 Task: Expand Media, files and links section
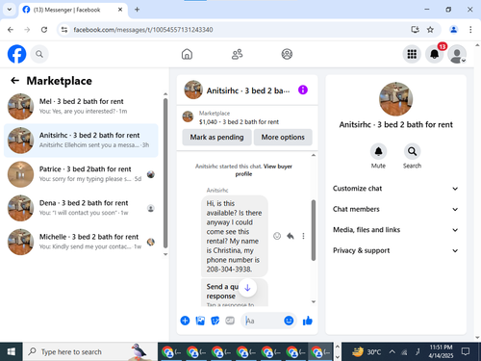coord(395,230)
